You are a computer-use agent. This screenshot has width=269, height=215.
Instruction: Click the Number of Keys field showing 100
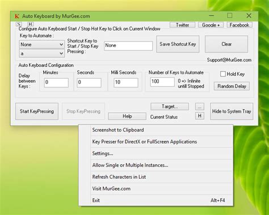[162, 82]
